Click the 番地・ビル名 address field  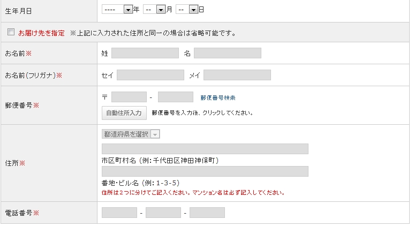point(205,171)
